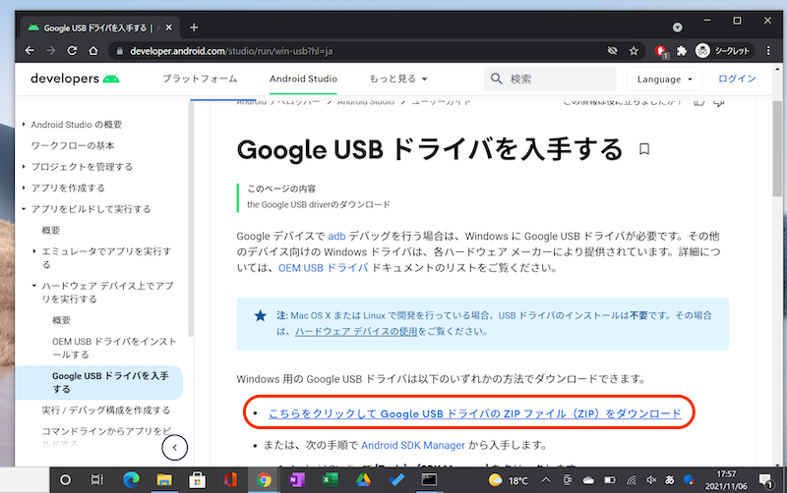Image resolution: width=787 pixels, height=493 pixels.
Task: Click the bookmark icon beside the page title
Action: click(x=645, y=149)
